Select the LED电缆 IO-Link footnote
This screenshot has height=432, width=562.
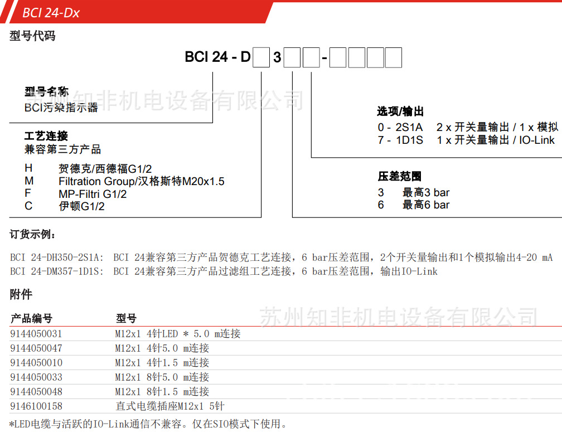148,424
